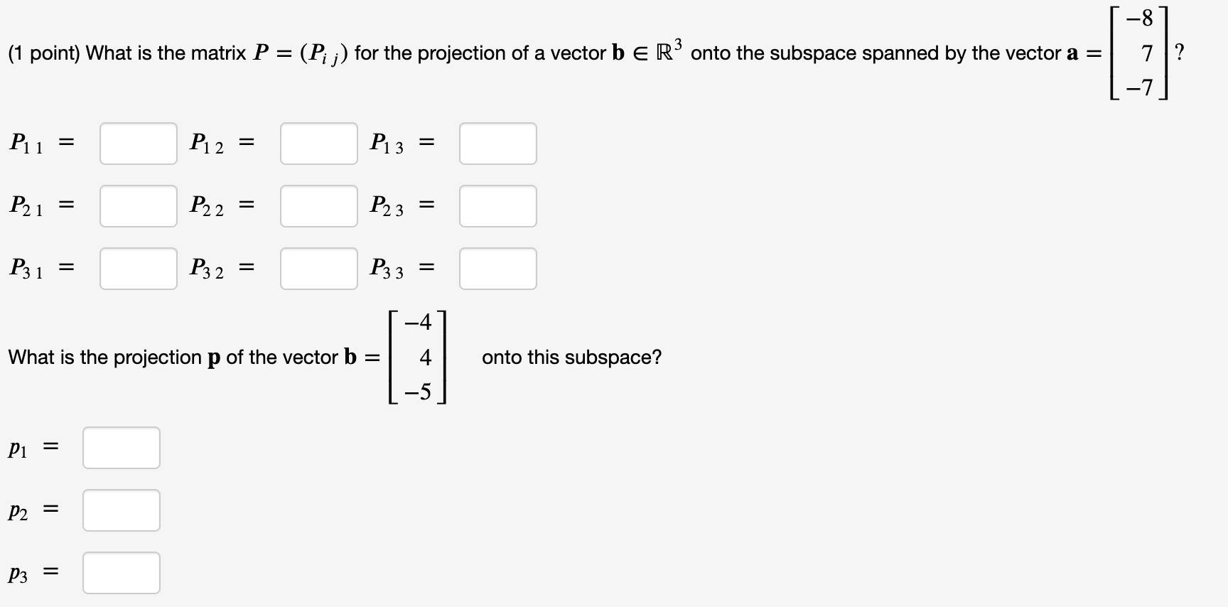
Task: Click the vector a column matrix
Action: tap(1140, 53)
